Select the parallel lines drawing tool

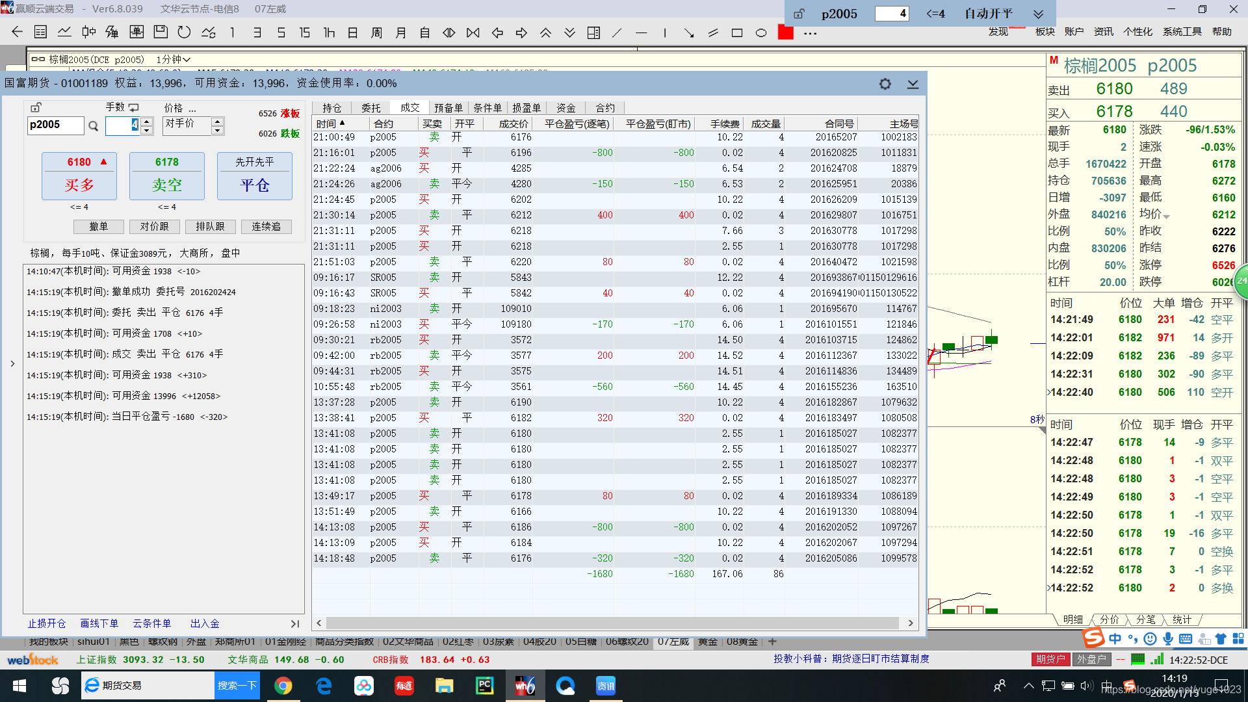coord(713,32)
